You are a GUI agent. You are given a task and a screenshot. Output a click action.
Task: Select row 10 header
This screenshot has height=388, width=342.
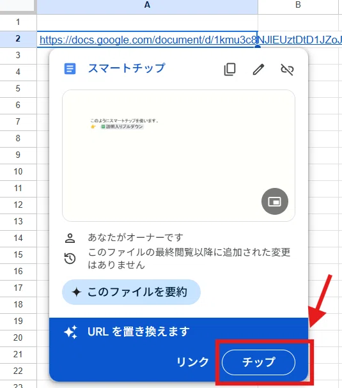18,172
